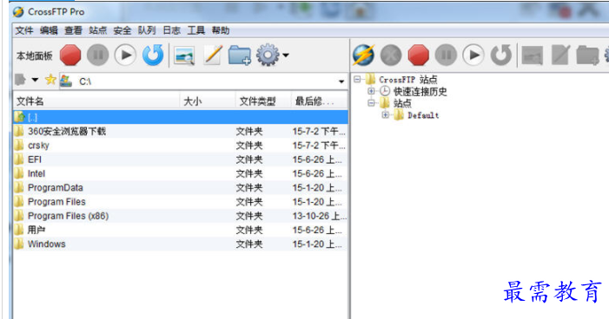This screenshot has height=319, width=609.
Task: Click the 文件夹 type cell of EFI row
Action: 249,159
